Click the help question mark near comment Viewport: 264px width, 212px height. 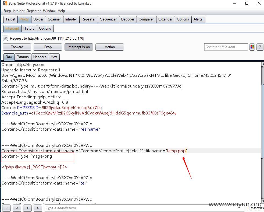(x=260, y=47)
